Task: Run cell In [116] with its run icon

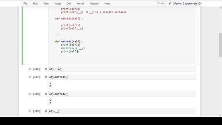Action: pyautogui.click(x=46, y=69)
